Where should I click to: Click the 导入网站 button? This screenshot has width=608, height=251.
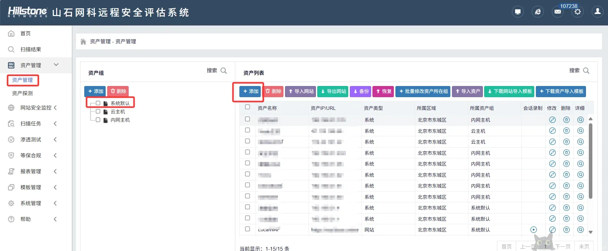[300, 91]
